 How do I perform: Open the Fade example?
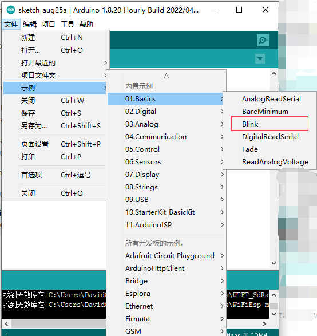pos(270,149)
